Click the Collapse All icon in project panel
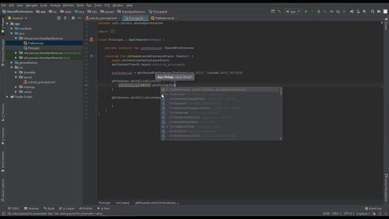 pyautogui.click(x=65, y=18)
